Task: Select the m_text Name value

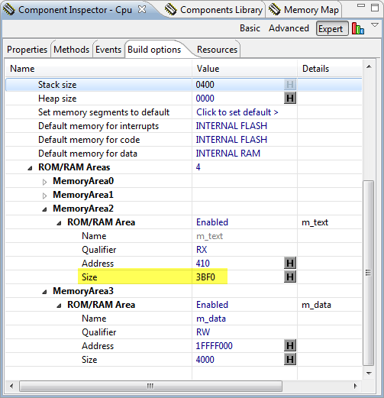Action: tap(209, 236)
